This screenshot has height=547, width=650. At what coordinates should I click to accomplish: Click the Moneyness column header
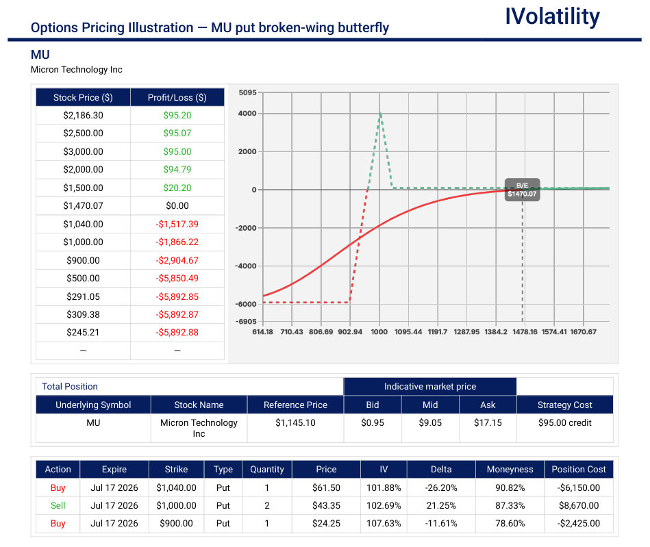point(510,470)
